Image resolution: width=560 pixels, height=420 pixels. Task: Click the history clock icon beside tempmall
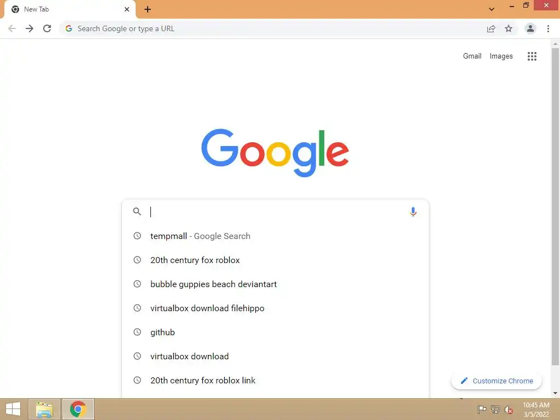tap(137, 236)
